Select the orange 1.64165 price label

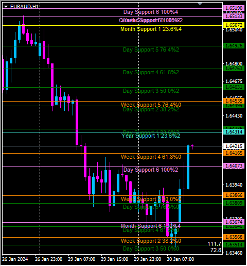(x=234, y=153)
